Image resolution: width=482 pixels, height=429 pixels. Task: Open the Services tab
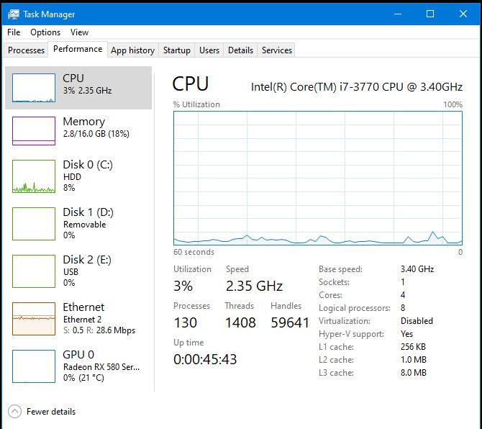point(277,50)
